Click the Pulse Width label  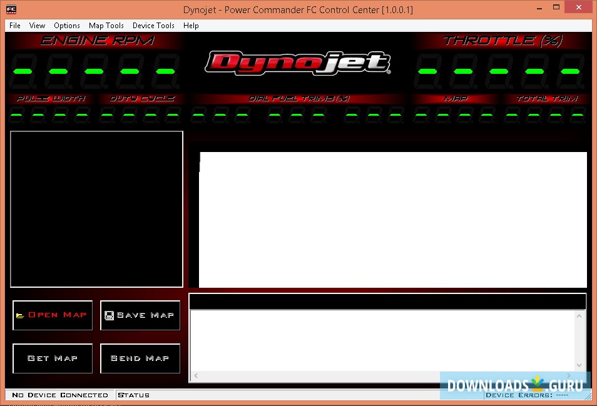click(51, 99)
